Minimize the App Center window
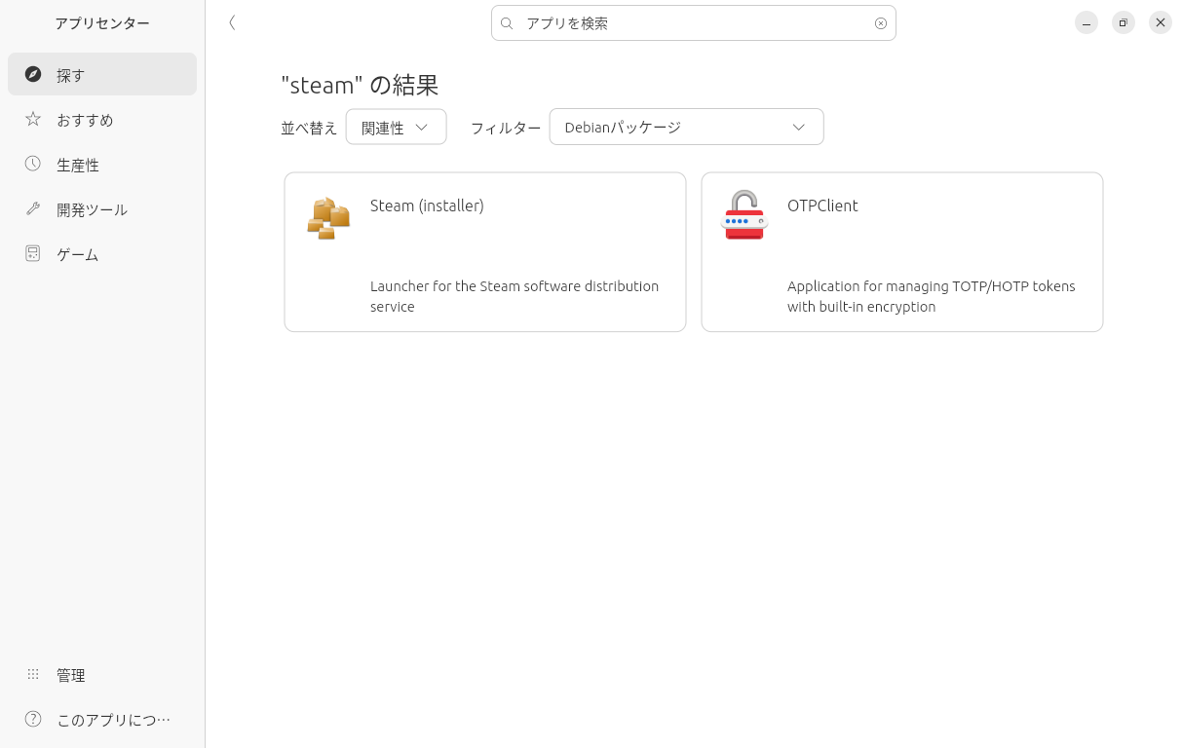Viewport: 1182px width, 748px height. (x=1087, y=22)
